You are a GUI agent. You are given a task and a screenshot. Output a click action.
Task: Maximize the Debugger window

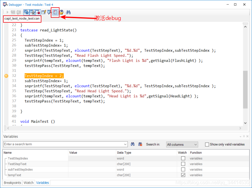click(x=235, y=5)
